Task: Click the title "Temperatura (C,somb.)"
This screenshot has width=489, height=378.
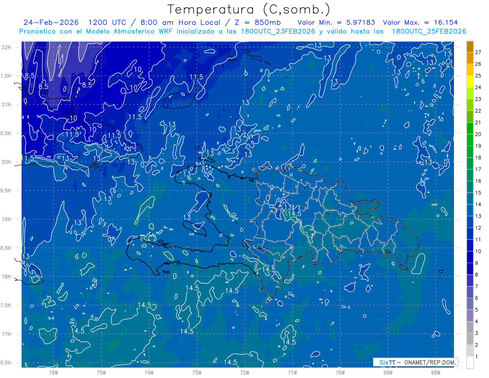Action: coord(249,10)
